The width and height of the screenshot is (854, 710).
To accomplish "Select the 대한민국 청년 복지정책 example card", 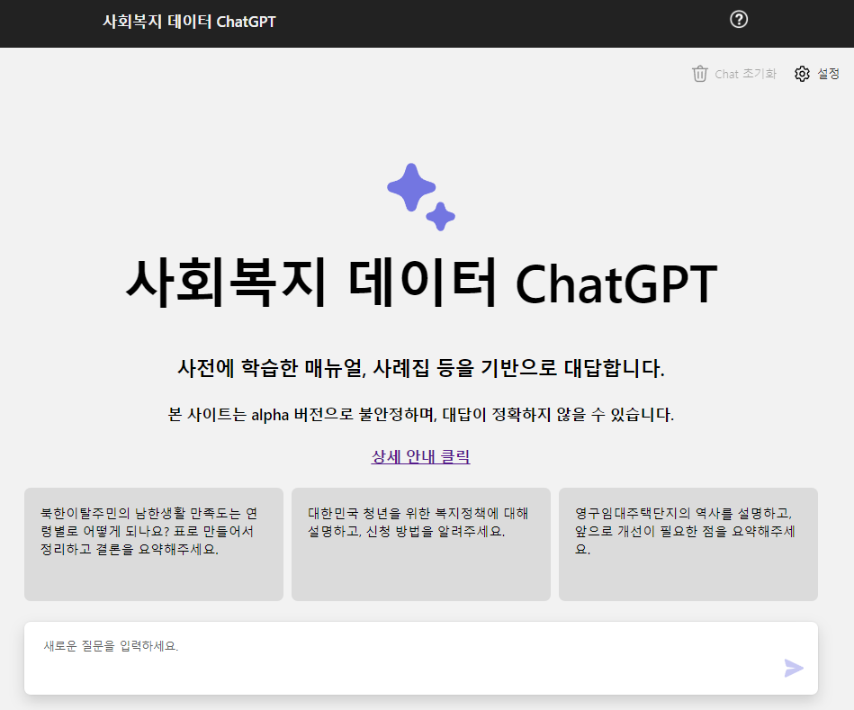I will tap(421, 544).
